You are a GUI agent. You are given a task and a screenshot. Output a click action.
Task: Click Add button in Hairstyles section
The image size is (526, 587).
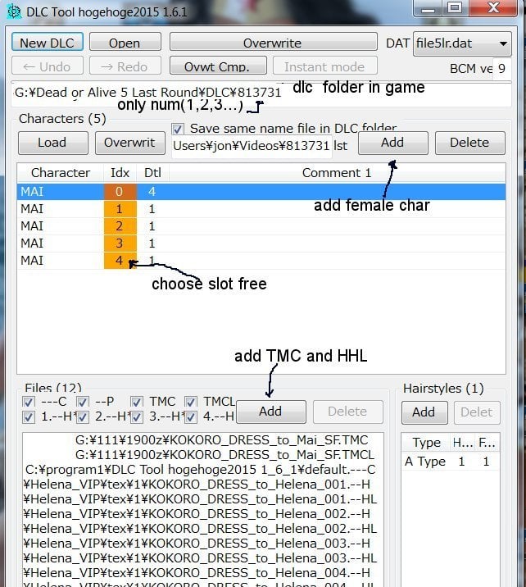pos(424,412)
